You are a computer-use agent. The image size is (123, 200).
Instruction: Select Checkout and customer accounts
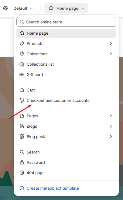point(66,100)
